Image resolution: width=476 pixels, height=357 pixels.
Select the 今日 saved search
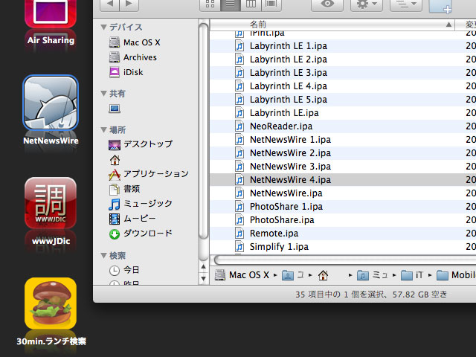(x=124, y=270)
